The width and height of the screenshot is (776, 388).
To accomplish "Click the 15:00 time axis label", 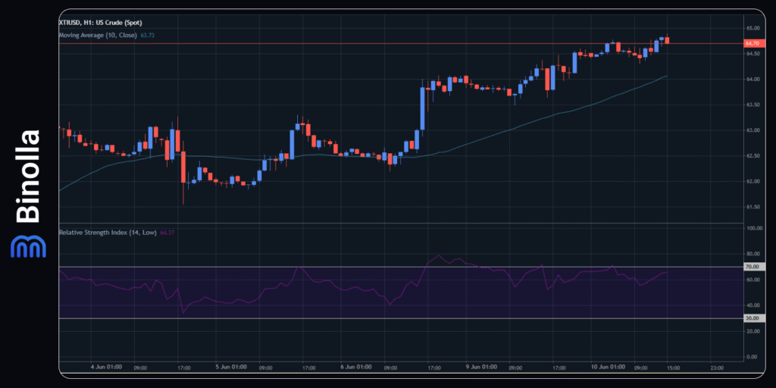I will click(x=673, y=368).
